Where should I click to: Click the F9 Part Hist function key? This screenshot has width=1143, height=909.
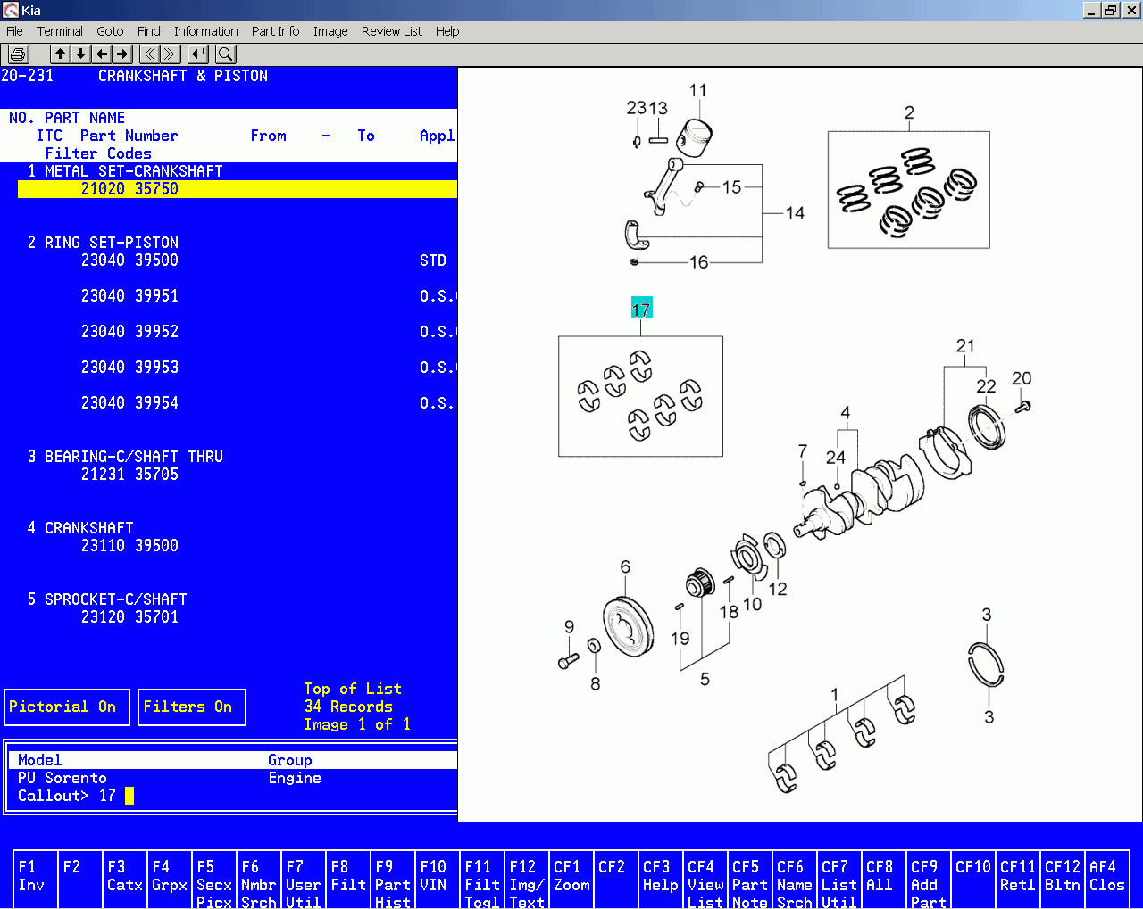(393, 881)
